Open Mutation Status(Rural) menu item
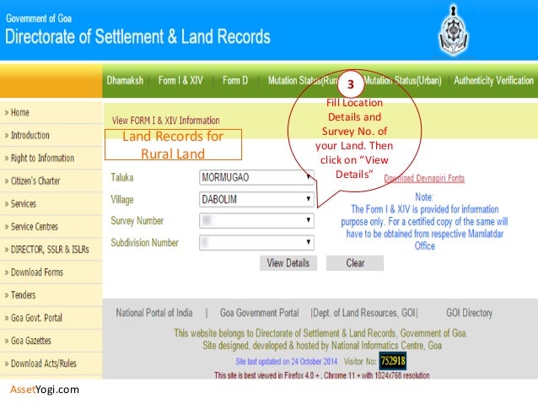 [302, 81]
